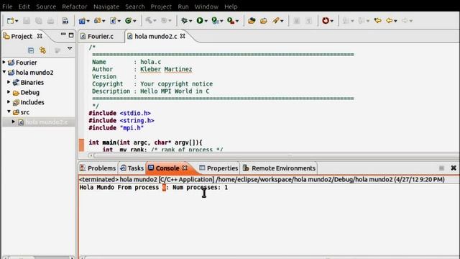Click the New file wizard icon
The height and width of the screenshot is (259, 460).
click(10, 21)
